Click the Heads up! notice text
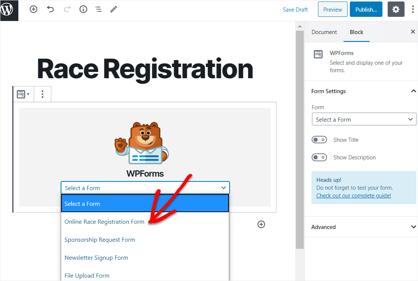Image resolution: width=418 pixels, height=281 pixels. [x=329, y=180]
